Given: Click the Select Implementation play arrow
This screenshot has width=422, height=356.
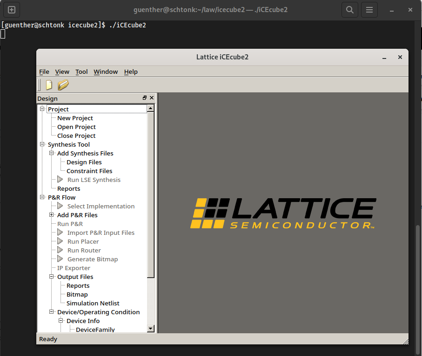Looking at the screenshot, I should [x=60, y=206].
